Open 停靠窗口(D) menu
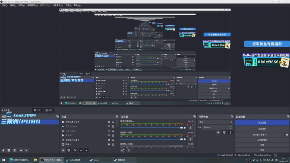 tap(32, 5)
